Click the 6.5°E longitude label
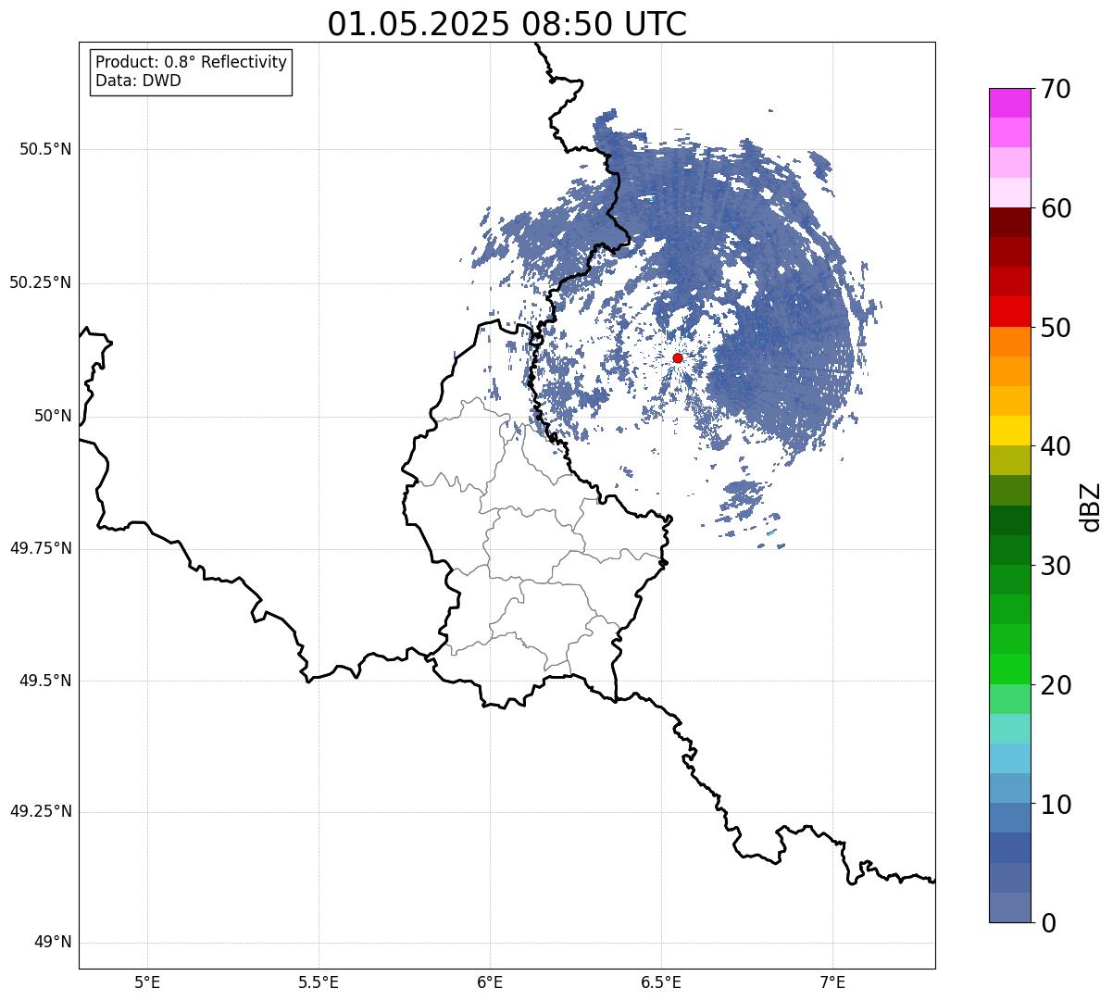The image size is (1113, 1001). click(x=661, y=982)
